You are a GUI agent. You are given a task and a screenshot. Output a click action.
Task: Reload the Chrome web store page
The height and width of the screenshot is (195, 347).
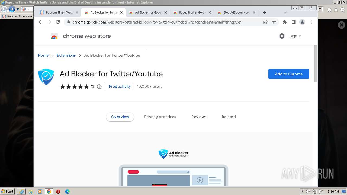coord(58,22)
